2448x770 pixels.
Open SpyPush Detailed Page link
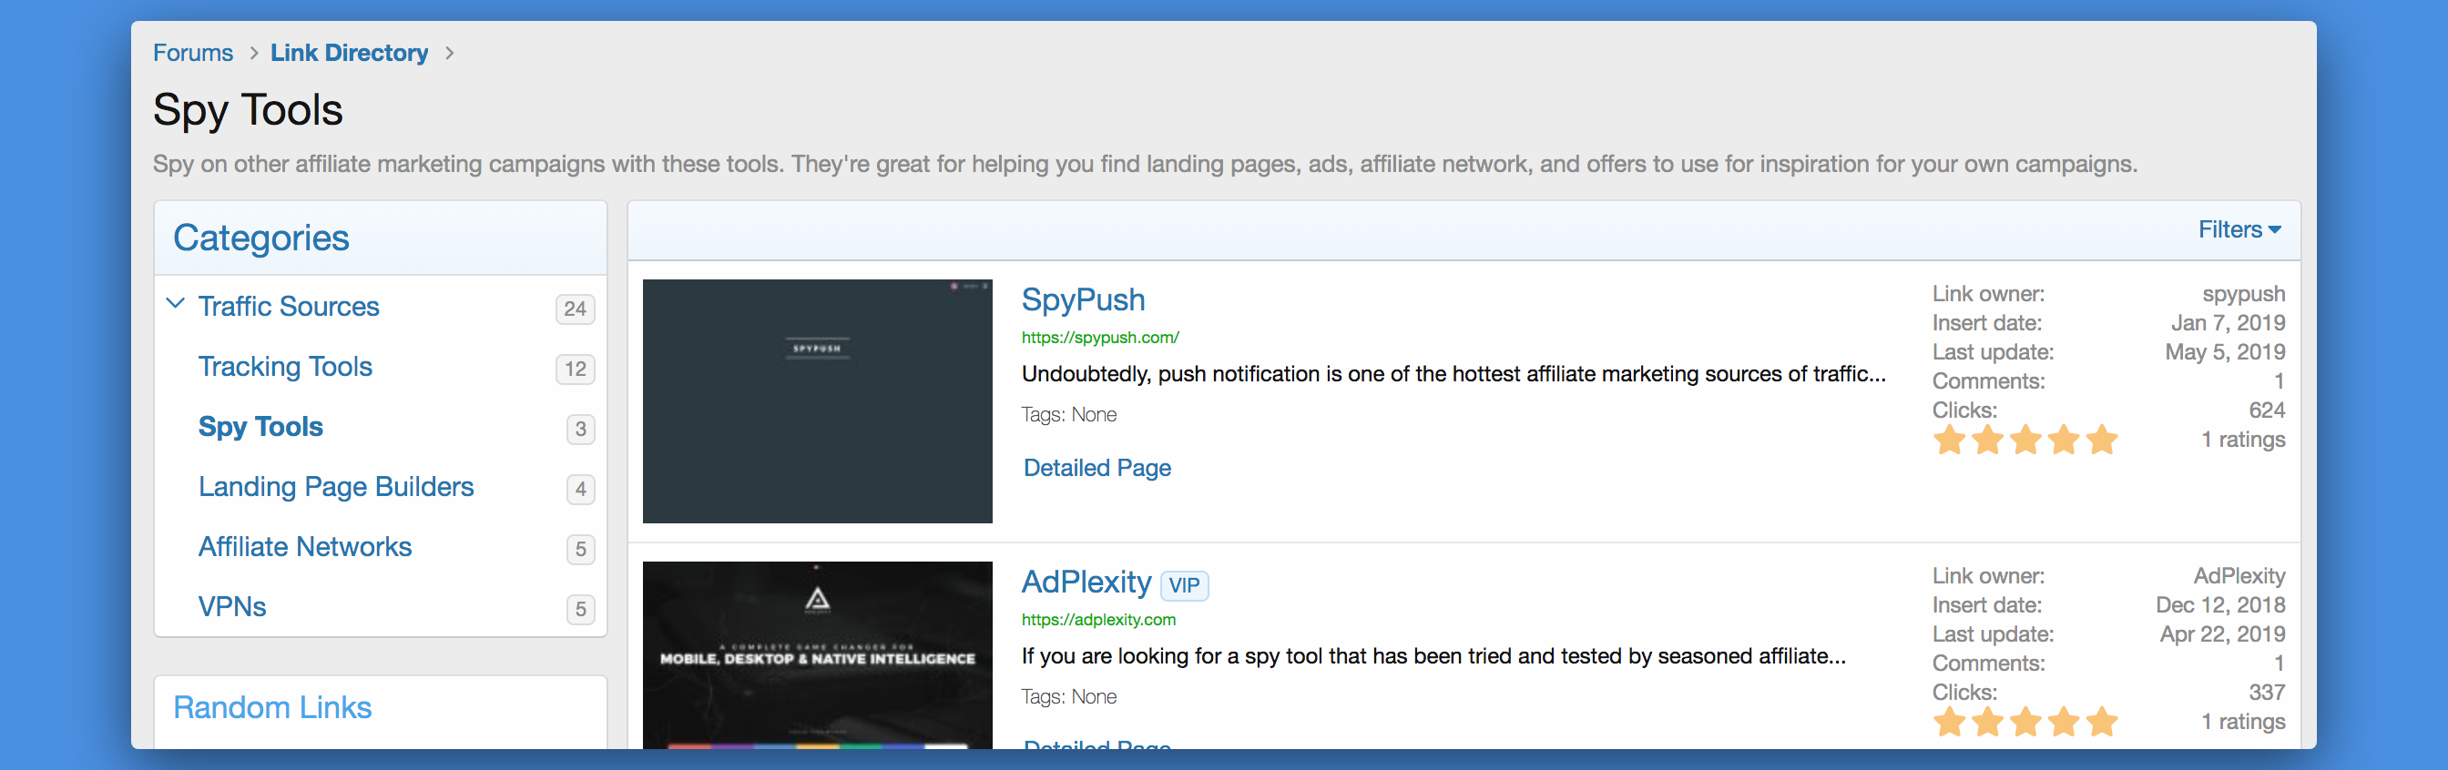pyautogui.click(x=1096, y=468)
